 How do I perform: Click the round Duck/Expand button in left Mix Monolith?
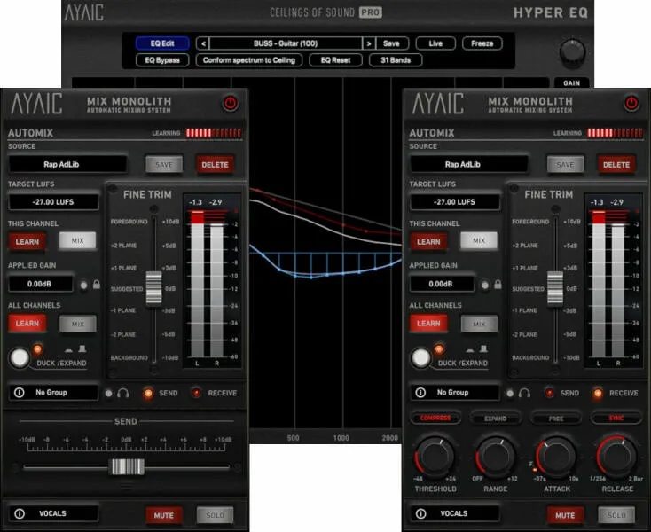tap(20, 357)
